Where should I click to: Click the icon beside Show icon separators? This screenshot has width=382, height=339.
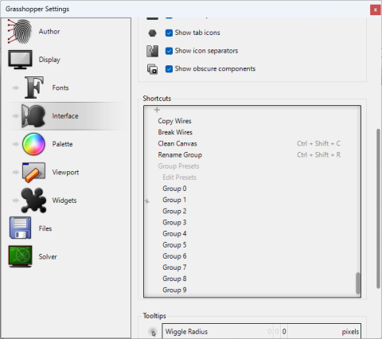coord(152,51)
